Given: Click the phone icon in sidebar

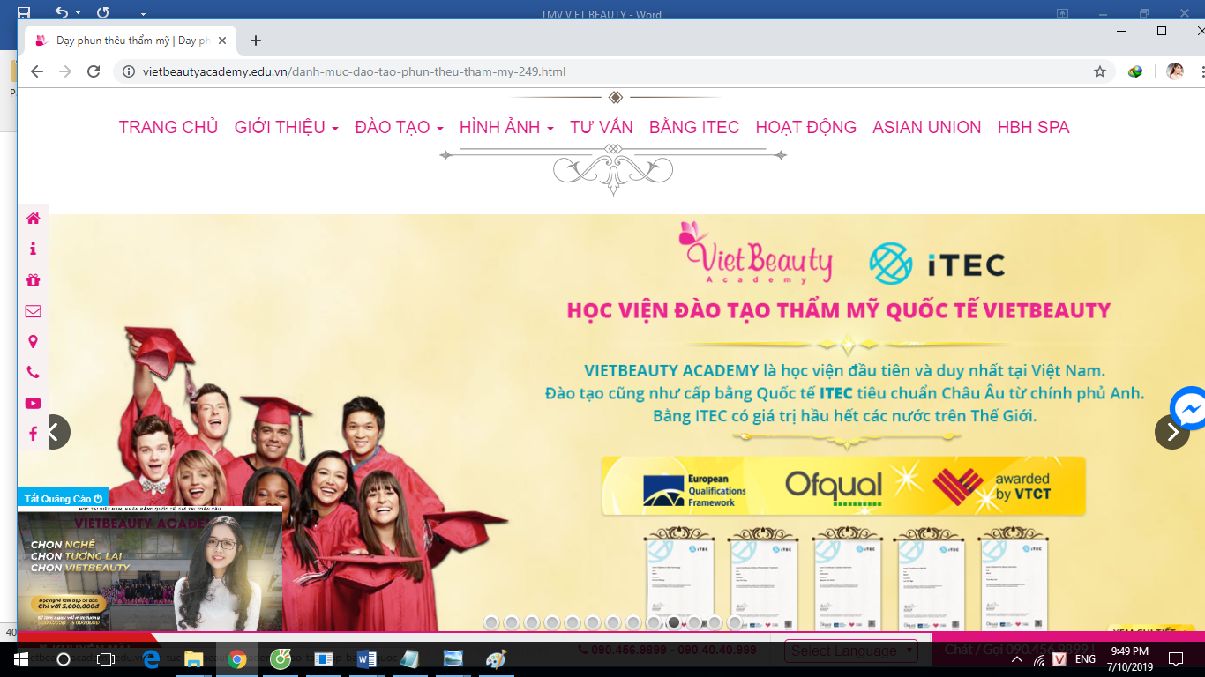Looking at the screenshot, I should pos(33,373).
